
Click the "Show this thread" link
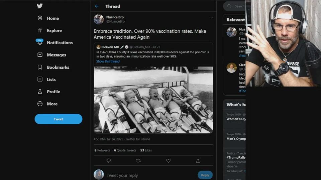point(108,61)
